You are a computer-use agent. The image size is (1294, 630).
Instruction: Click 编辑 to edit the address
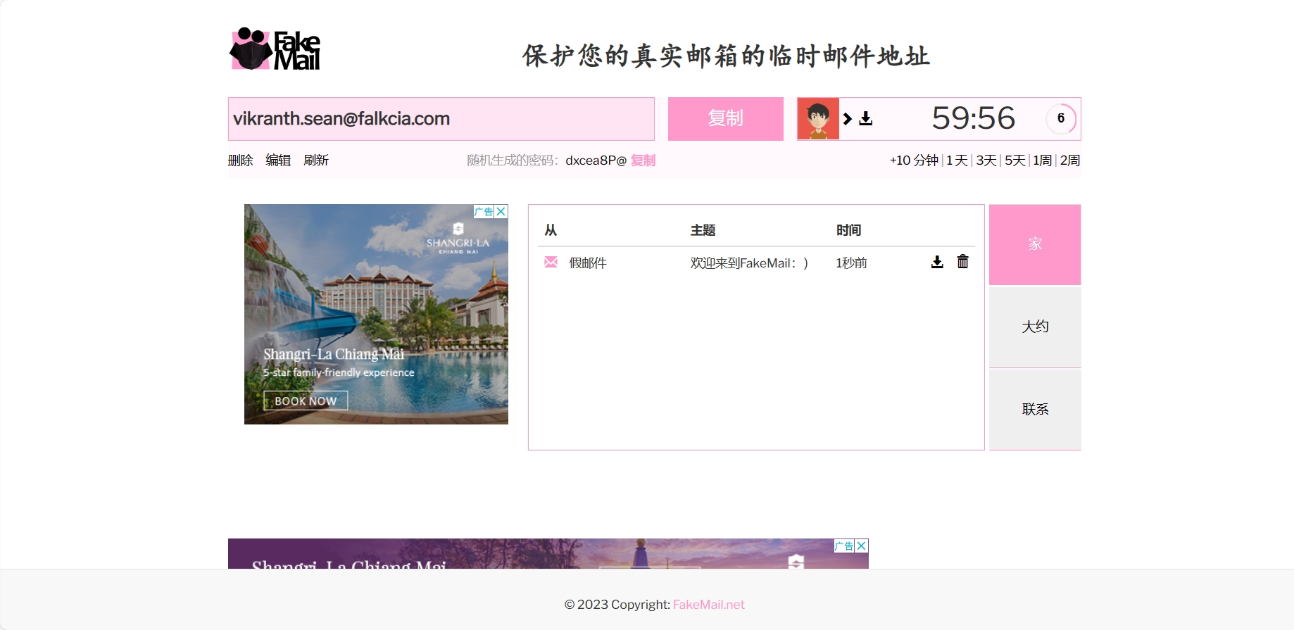pos(278,160)
